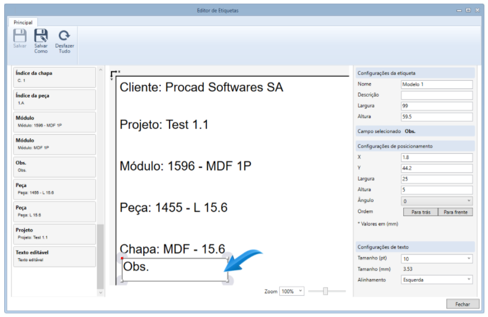The image size is (488, 317).
Task: Click the canvas origin axis marker
Action: click(x=114, y=75)
